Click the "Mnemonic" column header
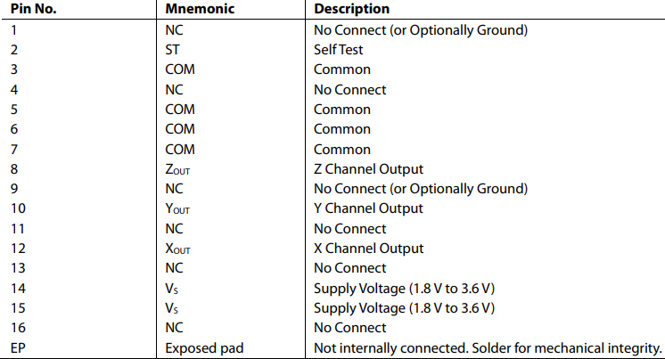Viewport: 665px width, 359px height. coord(198,9)
